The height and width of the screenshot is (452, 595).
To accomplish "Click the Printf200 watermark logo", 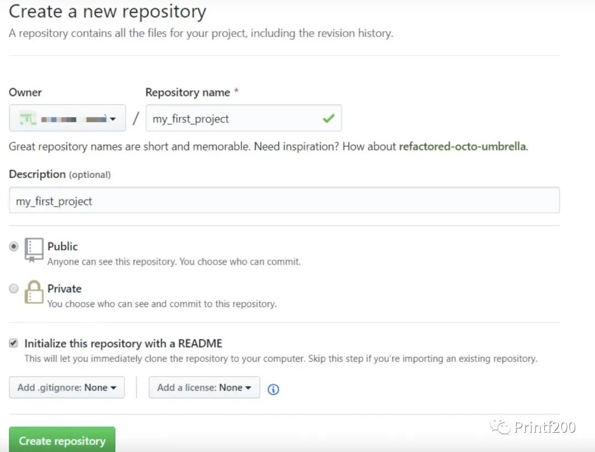I will [x=534, y=427].
